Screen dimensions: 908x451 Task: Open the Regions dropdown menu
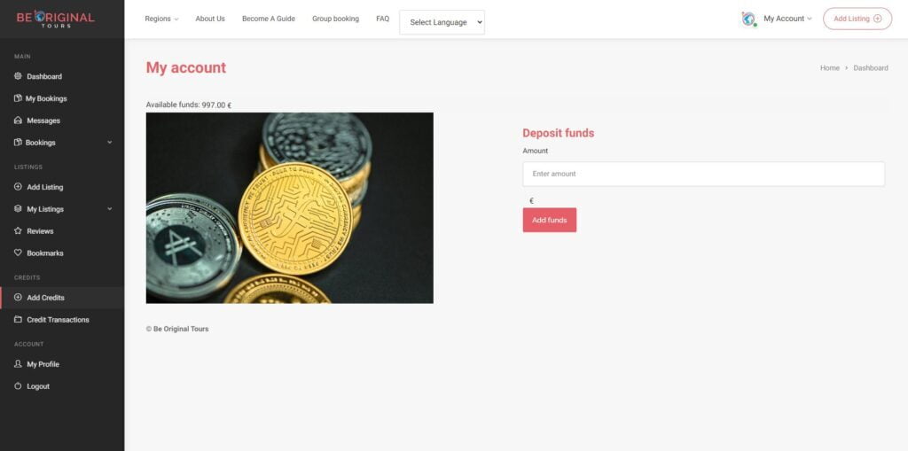(x=161, y=19)
